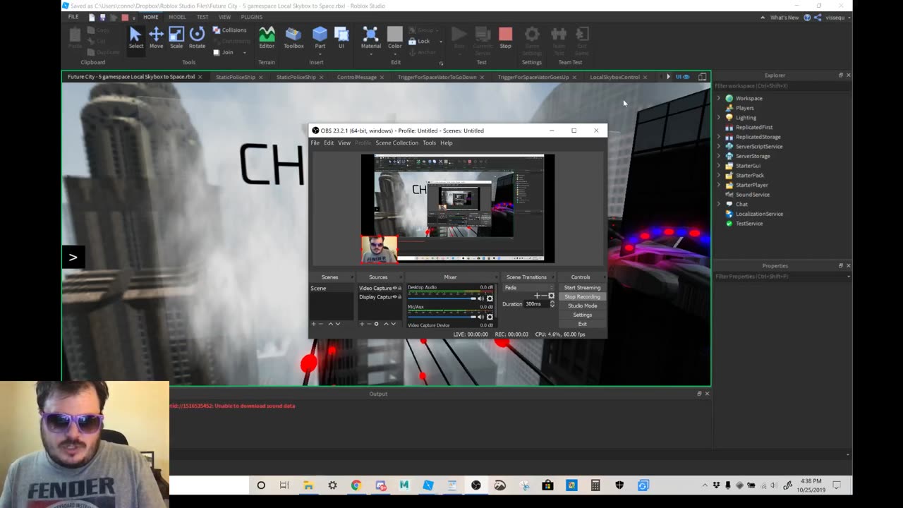Add a scene transition with plus icon
The width and height of the screenshot is (903, 508).
click(x=536, y=296)
